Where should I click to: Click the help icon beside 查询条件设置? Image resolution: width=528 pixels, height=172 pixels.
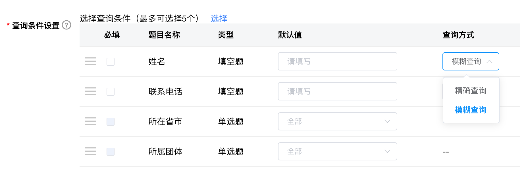66,25
